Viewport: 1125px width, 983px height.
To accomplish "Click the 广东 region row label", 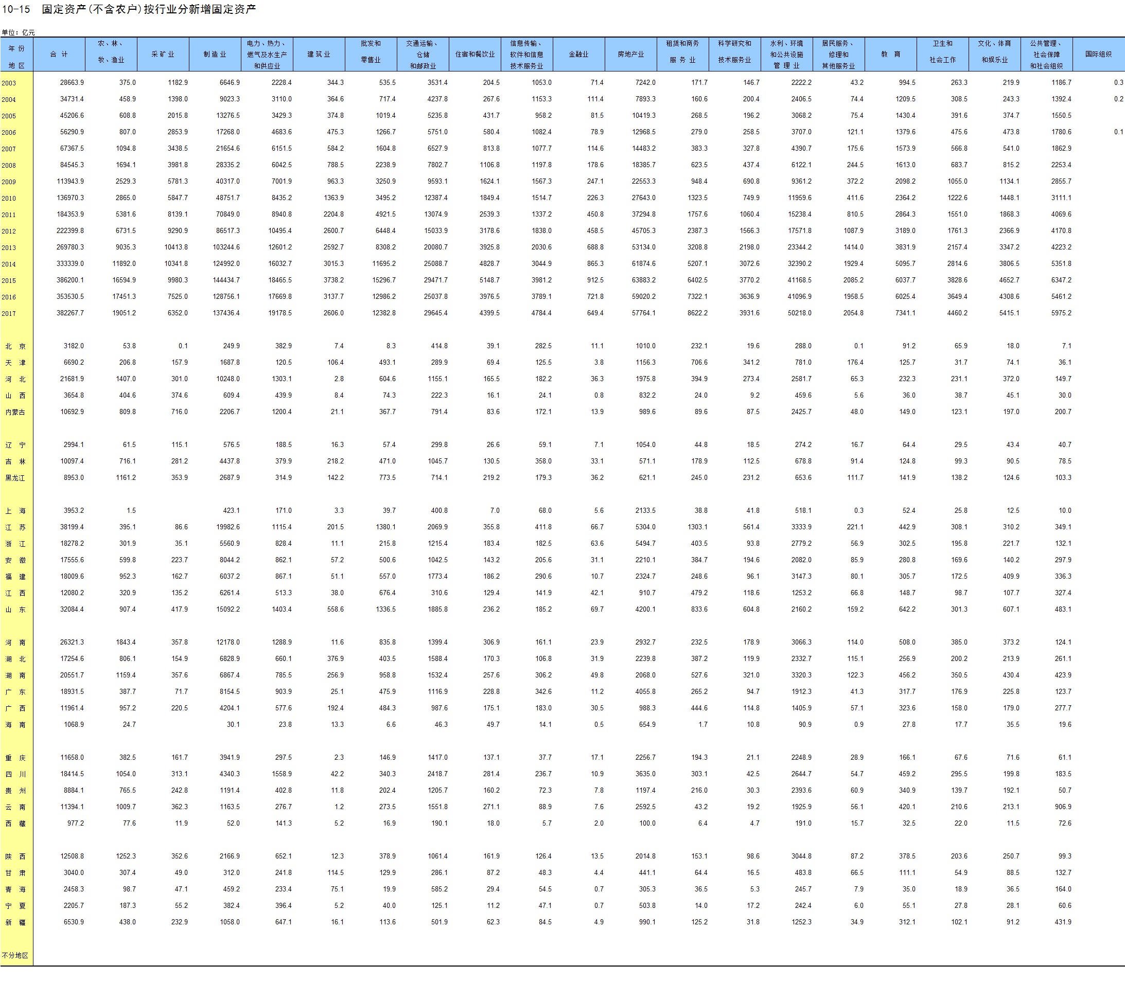I will tap(15, 692).
